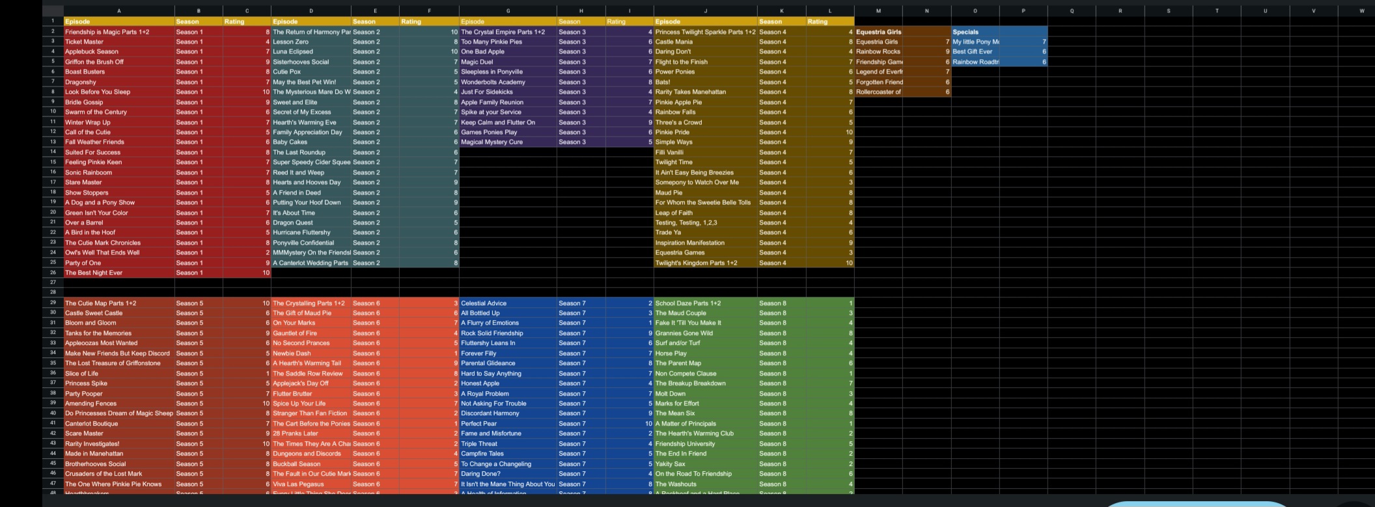
Task: Click "The Cutie Map Parts 1+2" cell
Action: click(119, 303)
